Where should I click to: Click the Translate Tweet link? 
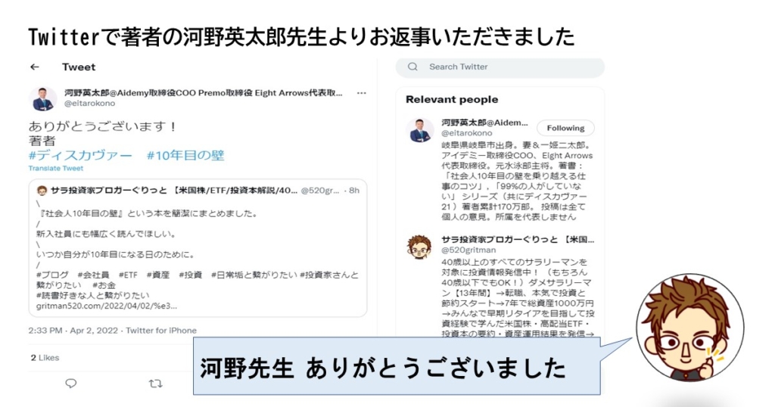(56, 169)
